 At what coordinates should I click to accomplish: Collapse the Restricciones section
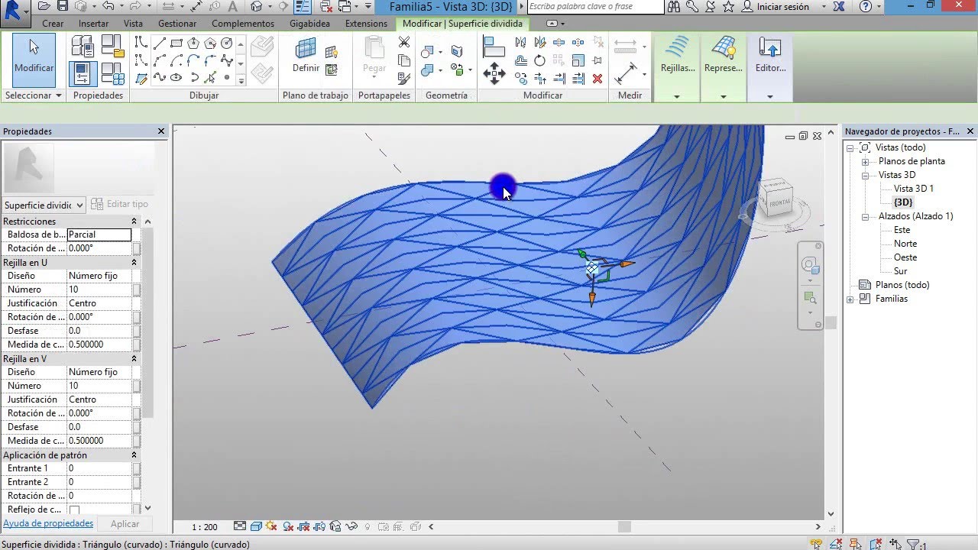pyautogui.click(x=134, y=222)
